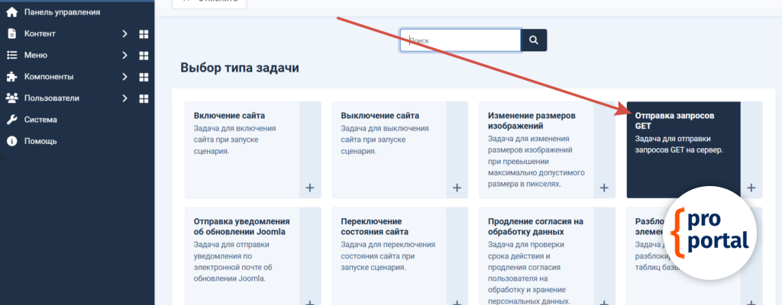Click plus icon on Отправка запросов GET card

751,188
